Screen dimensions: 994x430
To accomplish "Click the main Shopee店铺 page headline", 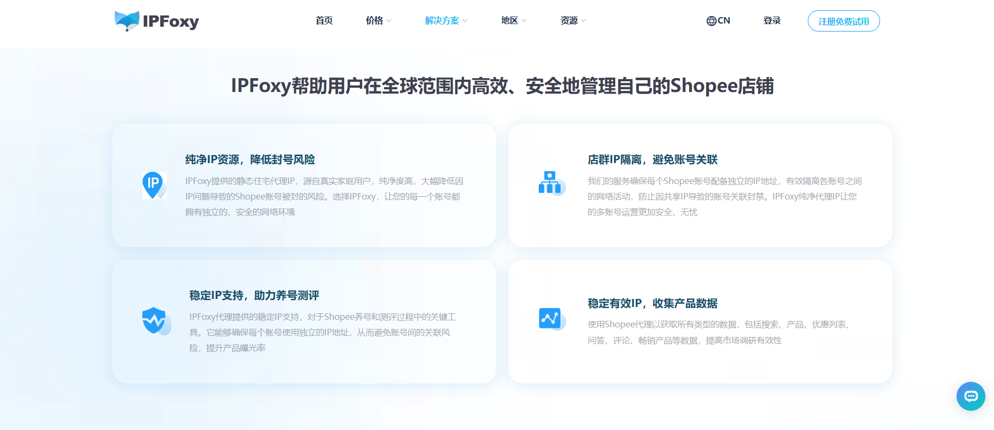I will pos(502,86).
